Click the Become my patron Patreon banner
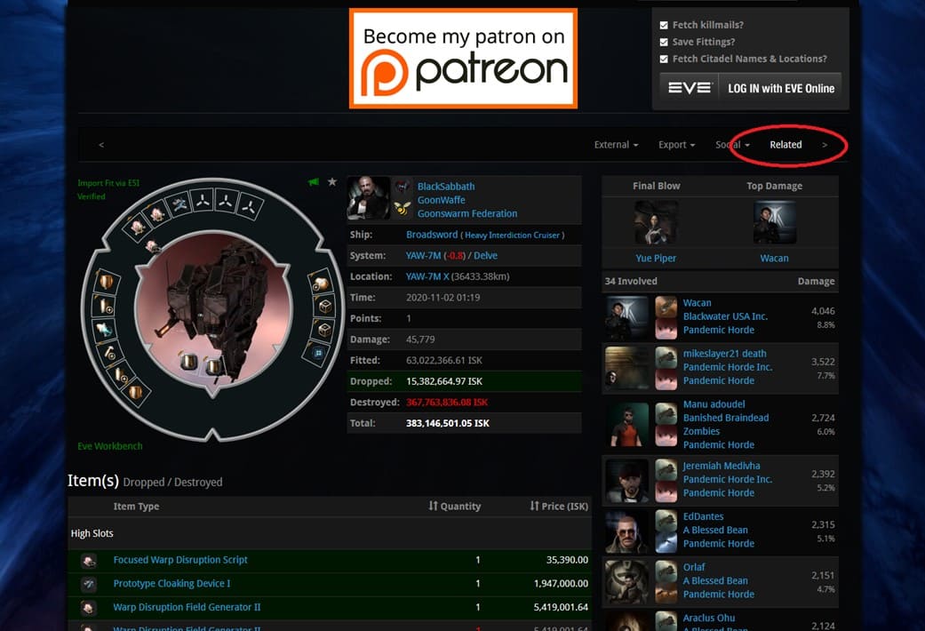Viewport: 925px width, 631px height. [x=463, y=59]
